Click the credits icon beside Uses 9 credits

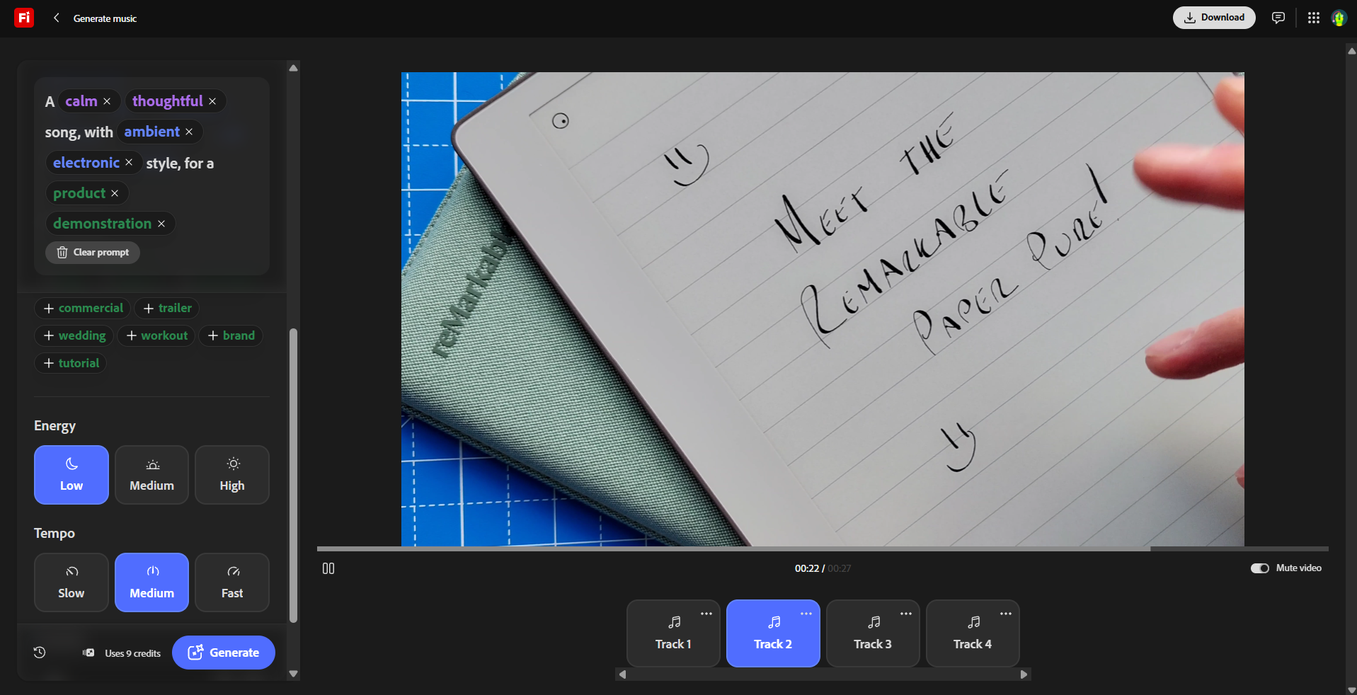[88, 653]
